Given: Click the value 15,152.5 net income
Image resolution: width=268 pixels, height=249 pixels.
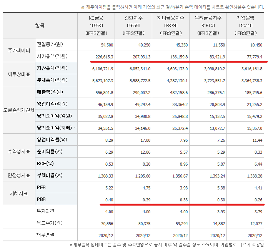Looking at the screenshot, I should pyautogui.click(x=217, y=116).
